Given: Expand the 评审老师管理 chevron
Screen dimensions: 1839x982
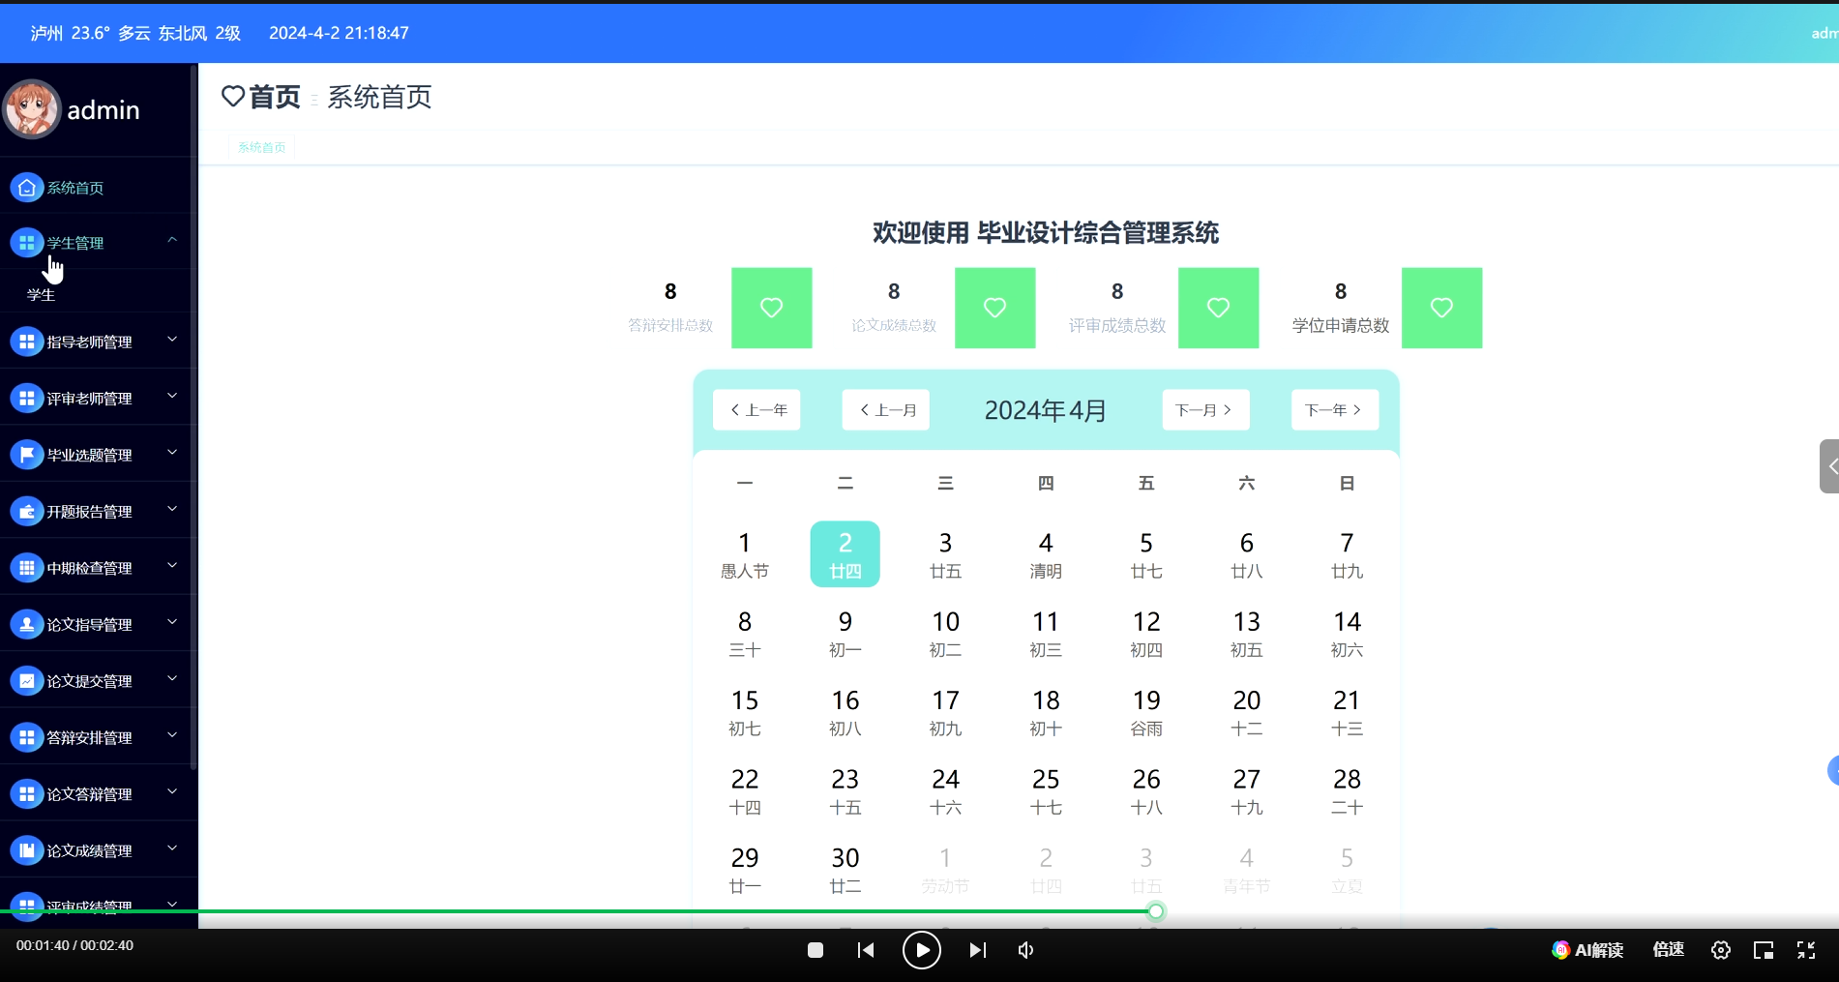Looking at the screenshot, I should (172, 396).
